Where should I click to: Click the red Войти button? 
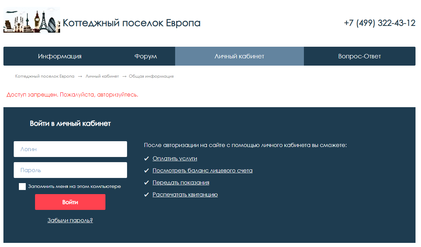coord(70,202)
